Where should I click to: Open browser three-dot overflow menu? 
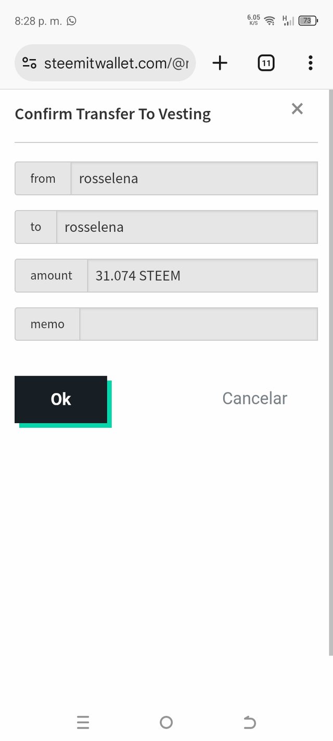click(x=310, y=63)
